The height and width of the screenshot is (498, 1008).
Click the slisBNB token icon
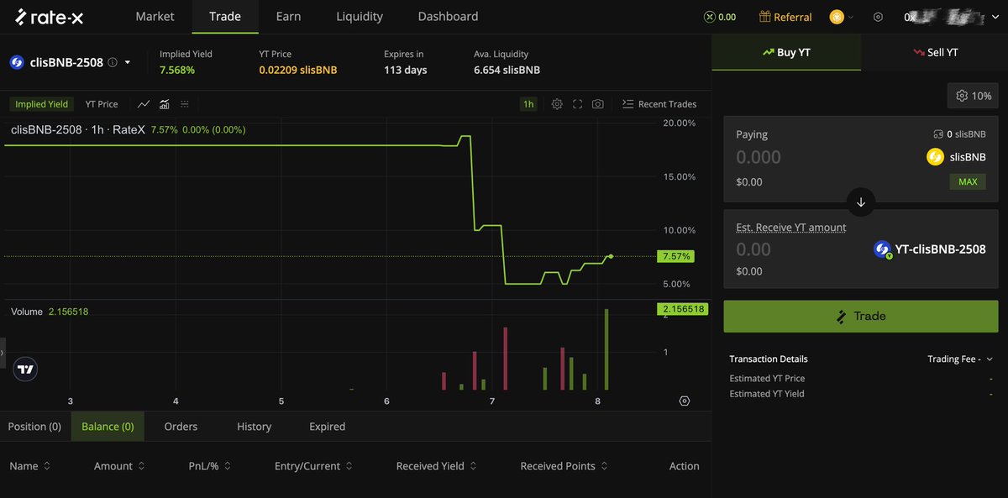(x=935, y=157)
